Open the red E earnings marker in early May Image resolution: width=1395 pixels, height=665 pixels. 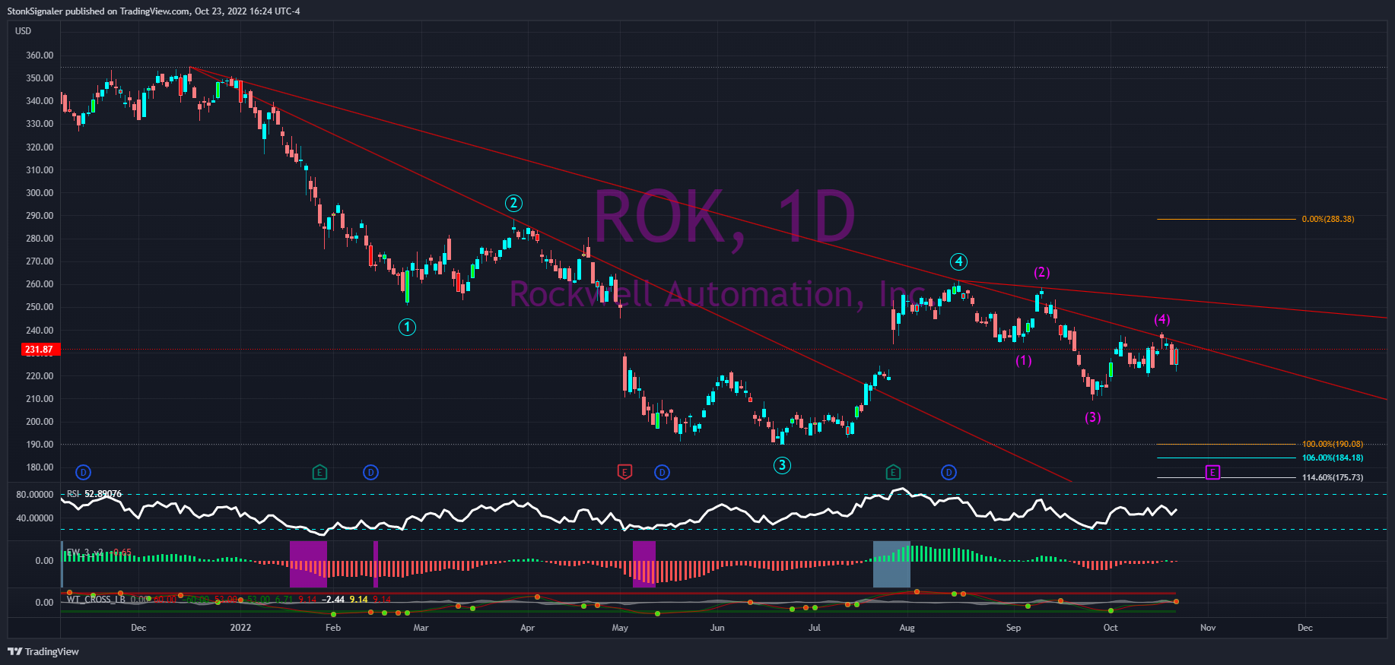click(x=624, y=473)
